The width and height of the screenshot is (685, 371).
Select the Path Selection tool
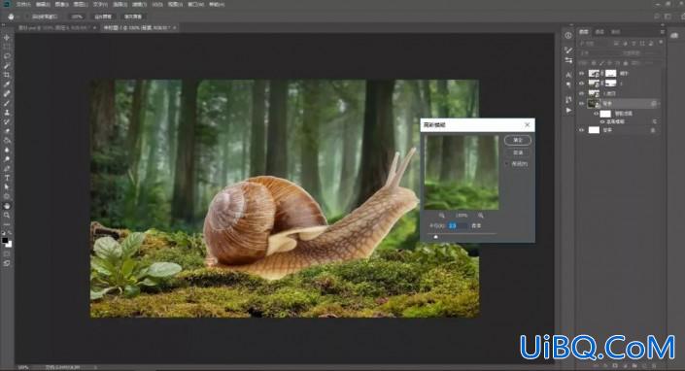click(x=7, y=186)
